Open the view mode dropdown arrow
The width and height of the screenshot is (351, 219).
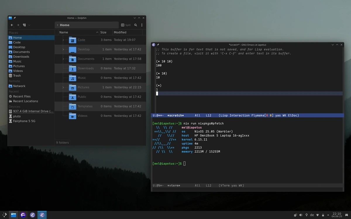pyautogui.click(x=29, y=25)
